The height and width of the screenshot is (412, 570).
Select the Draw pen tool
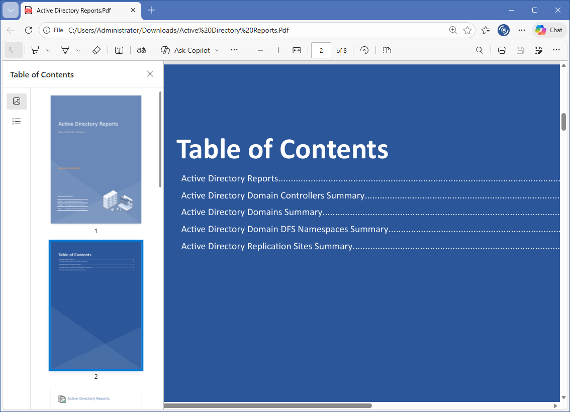tap(65, 50)
